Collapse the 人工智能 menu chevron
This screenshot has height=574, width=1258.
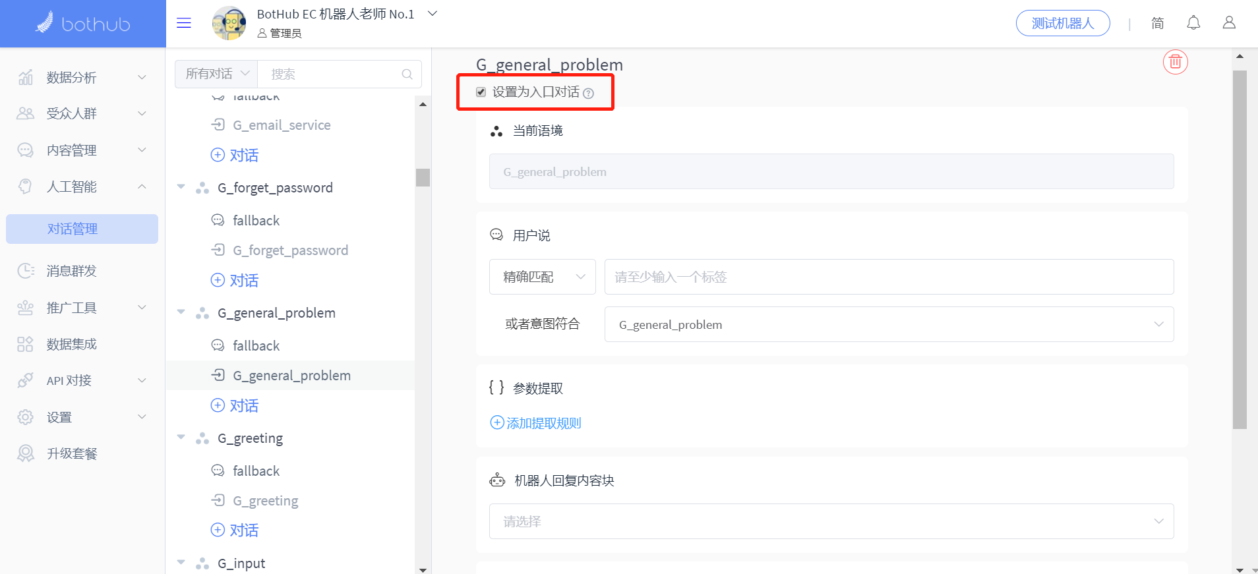[x=142, y=187]
